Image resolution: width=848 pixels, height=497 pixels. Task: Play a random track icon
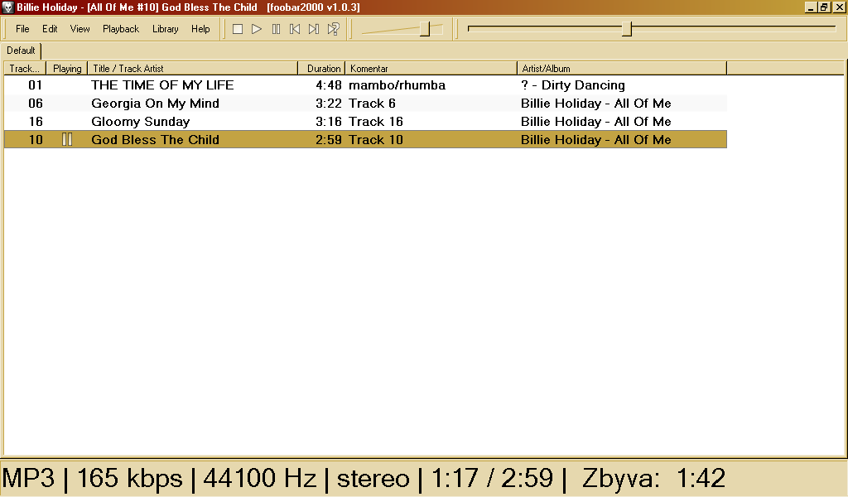coord(333,29)
